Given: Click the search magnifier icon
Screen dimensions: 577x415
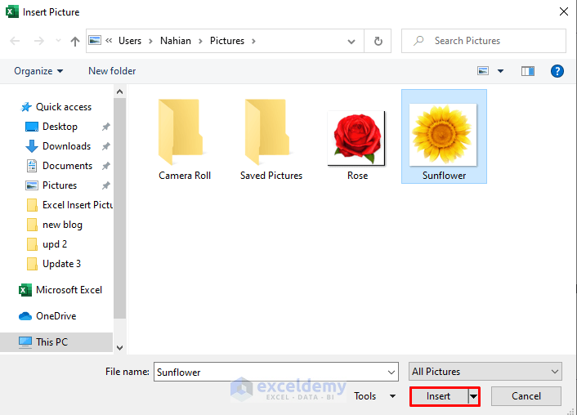Looking at the screenshot, I should coord(418,41).
